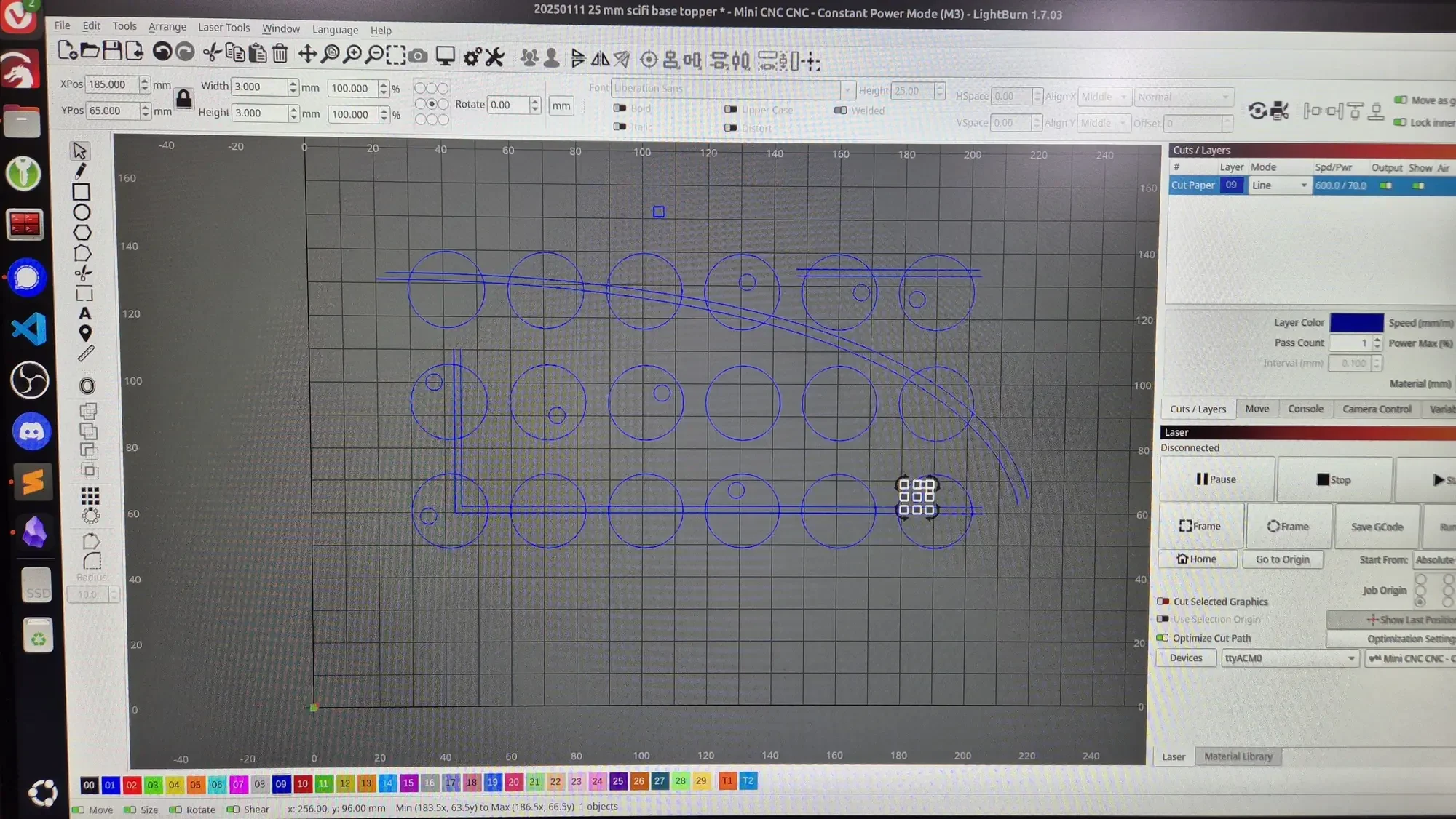The image size is (1456, 819).
Task: Click the Save file toolbar icon
Action: click(112, 51)
